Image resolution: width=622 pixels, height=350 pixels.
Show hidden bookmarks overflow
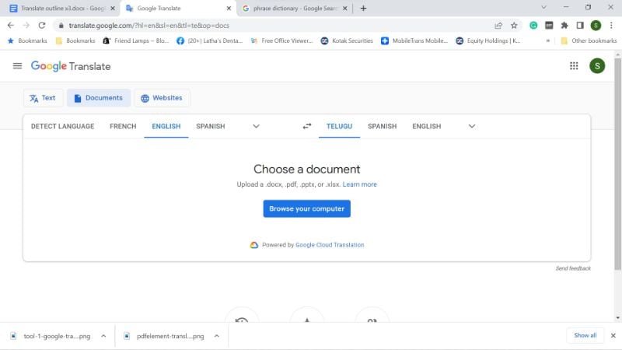coord(548,41)
